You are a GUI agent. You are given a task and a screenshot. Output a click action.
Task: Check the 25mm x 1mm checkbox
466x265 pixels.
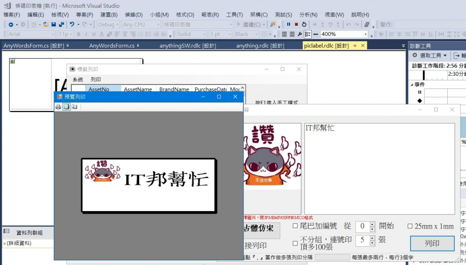(410, 226)
